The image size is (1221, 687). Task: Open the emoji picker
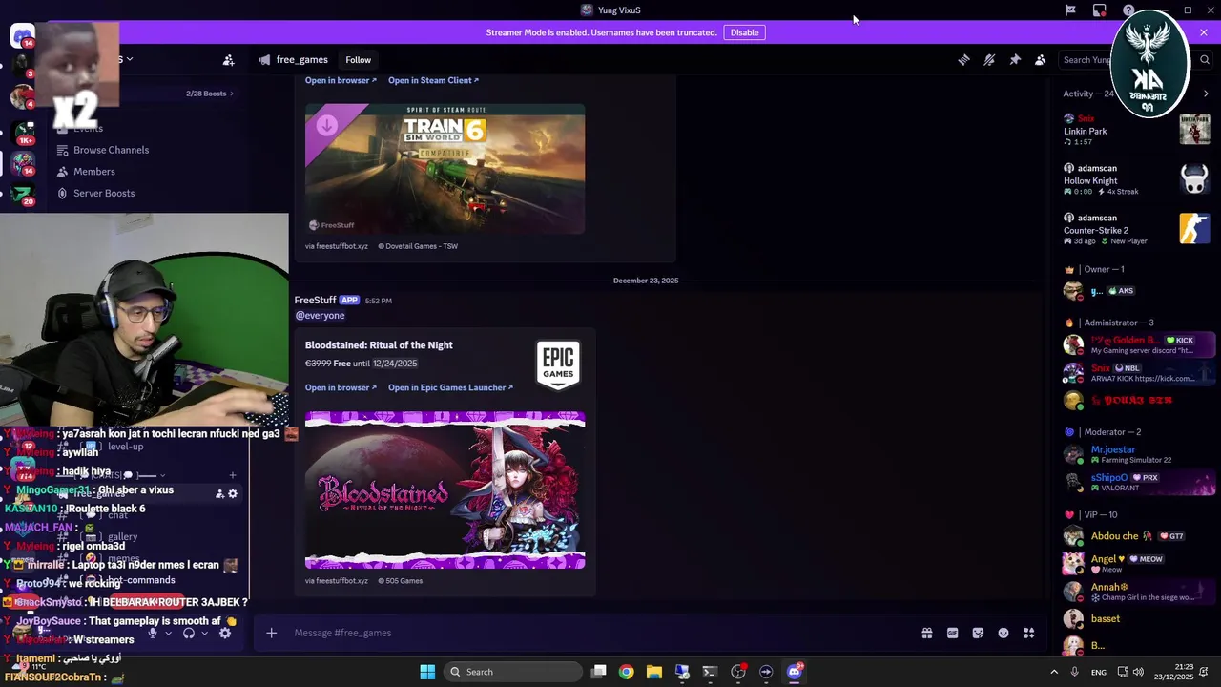coord(1004,633)
